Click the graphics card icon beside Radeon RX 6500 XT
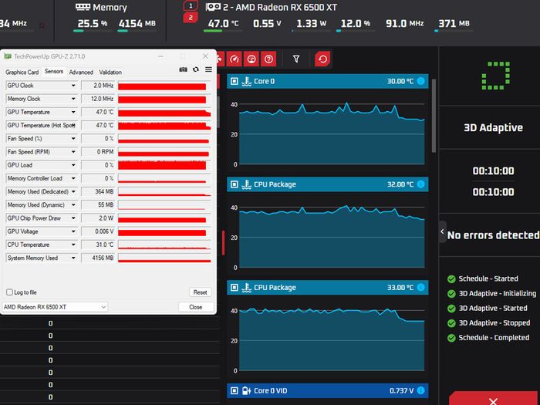This screenshot has height=405, width=540. [x=213, y=7]
